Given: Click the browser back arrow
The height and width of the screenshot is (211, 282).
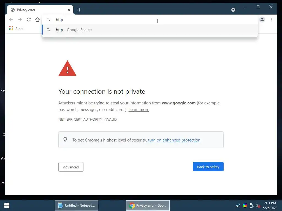Looking at the screenshot, I should (x=11, y=20).
